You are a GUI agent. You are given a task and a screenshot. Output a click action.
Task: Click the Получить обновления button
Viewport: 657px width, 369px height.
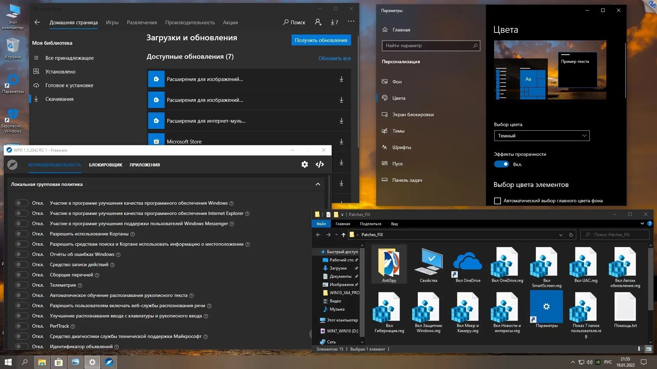coord(321,40)
